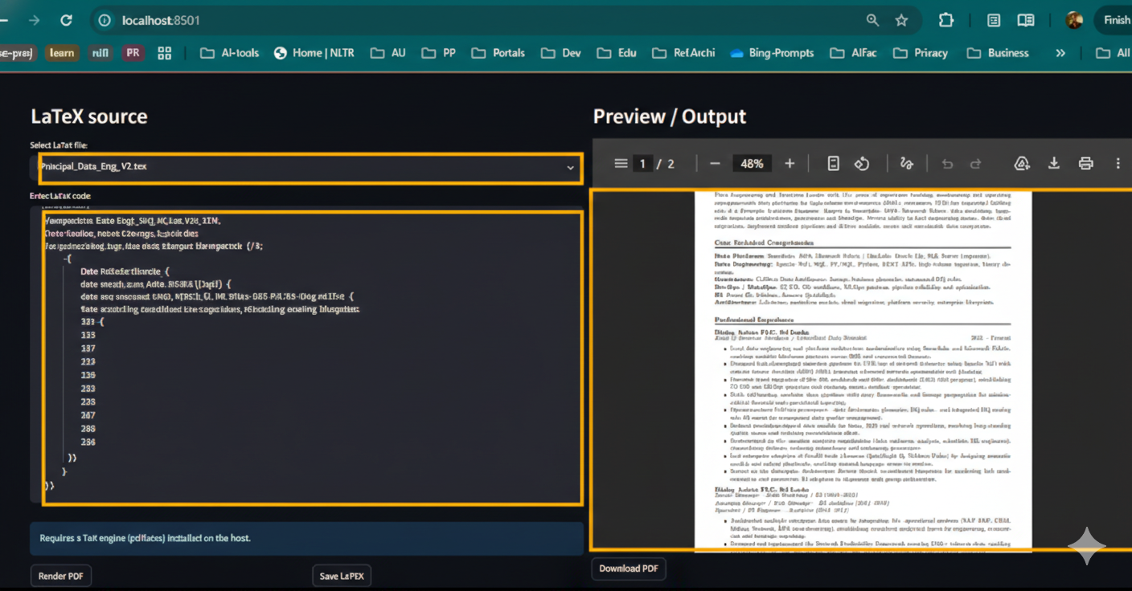Open the Portals bookmark folder

(x=498, y=53)
